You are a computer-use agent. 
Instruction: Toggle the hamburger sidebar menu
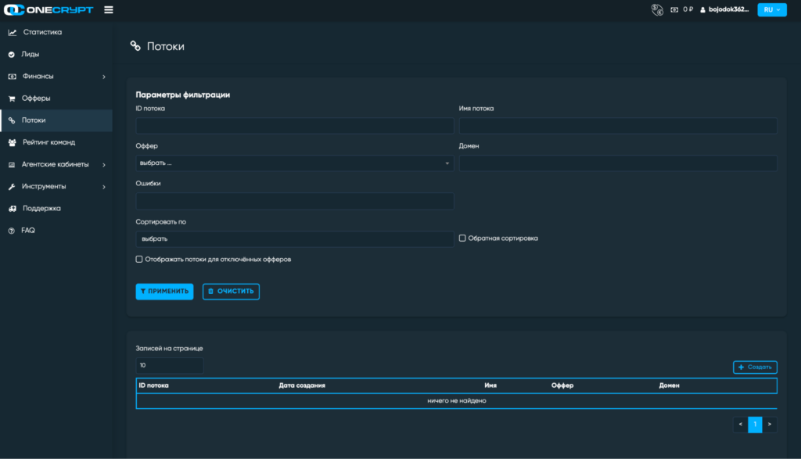point(109,9)
